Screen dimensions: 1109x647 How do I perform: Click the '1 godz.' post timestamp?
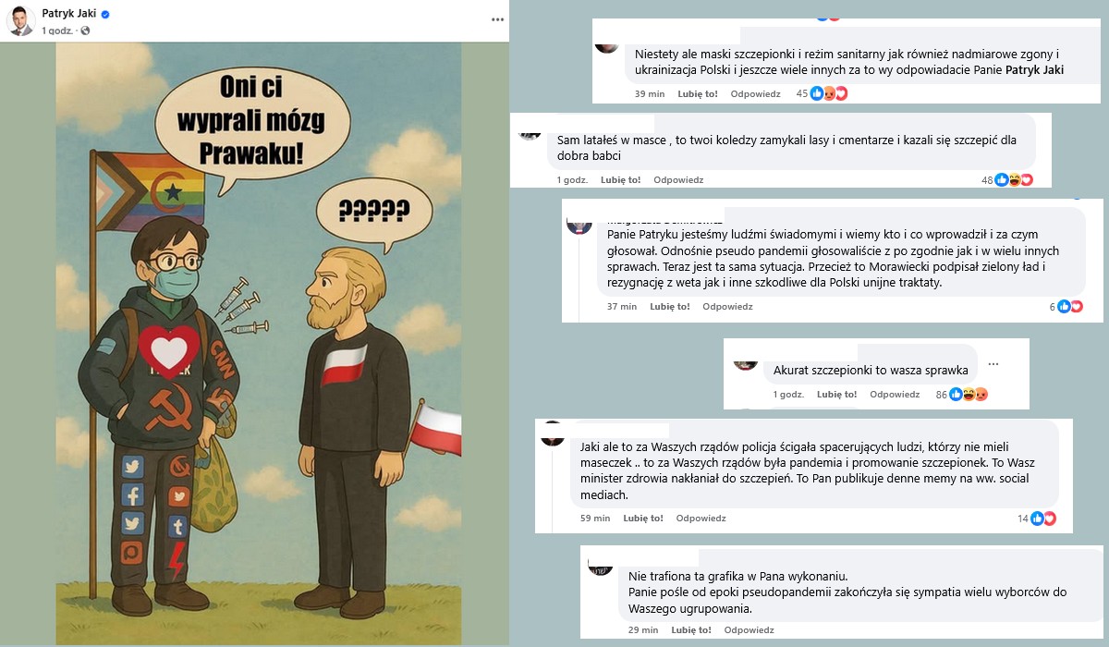tap(58, 31)
